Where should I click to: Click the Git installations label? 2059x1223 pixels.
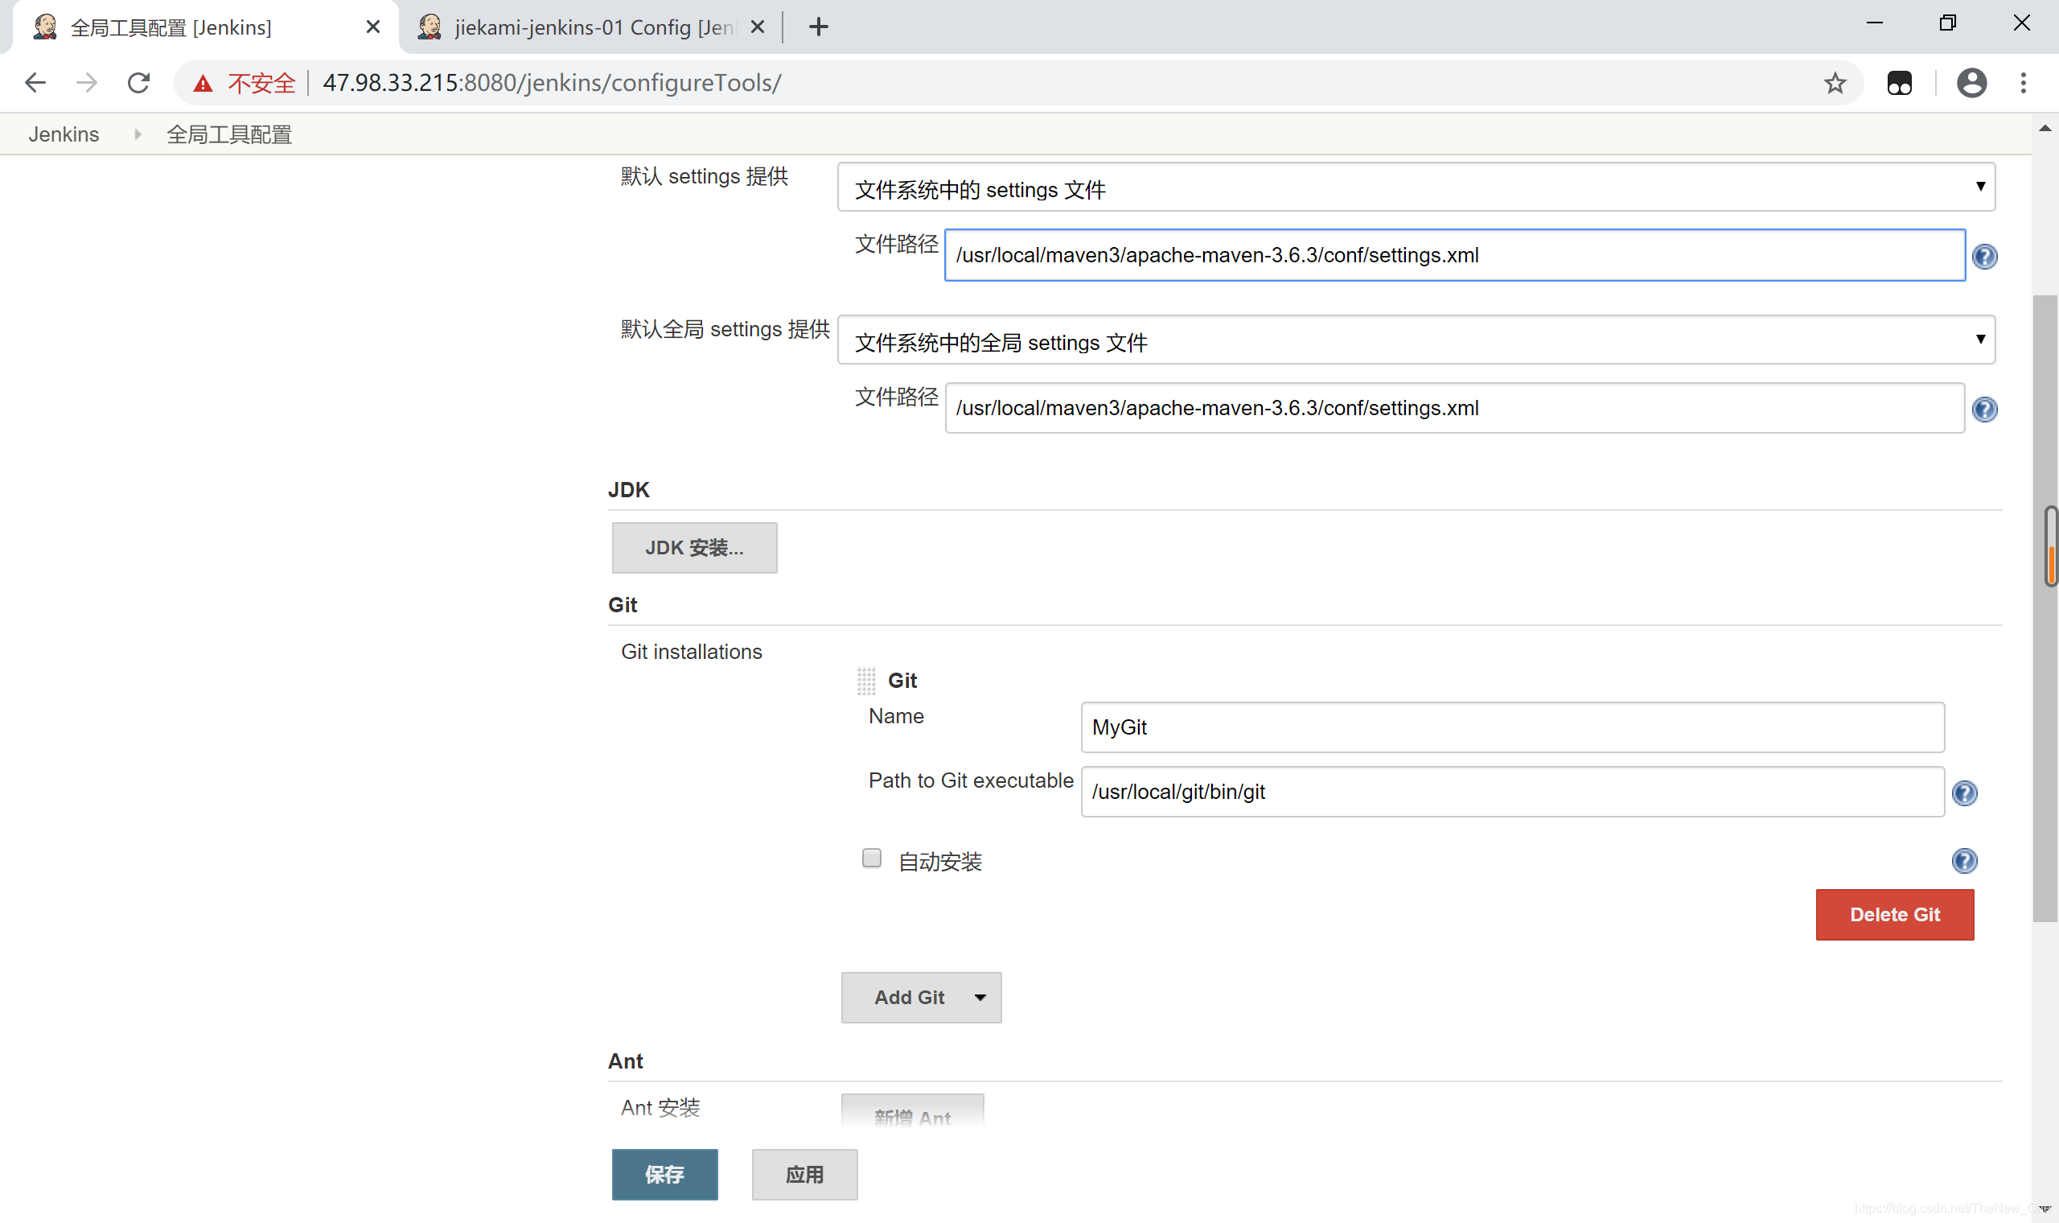pyautogui.click(x=691, y=652)
